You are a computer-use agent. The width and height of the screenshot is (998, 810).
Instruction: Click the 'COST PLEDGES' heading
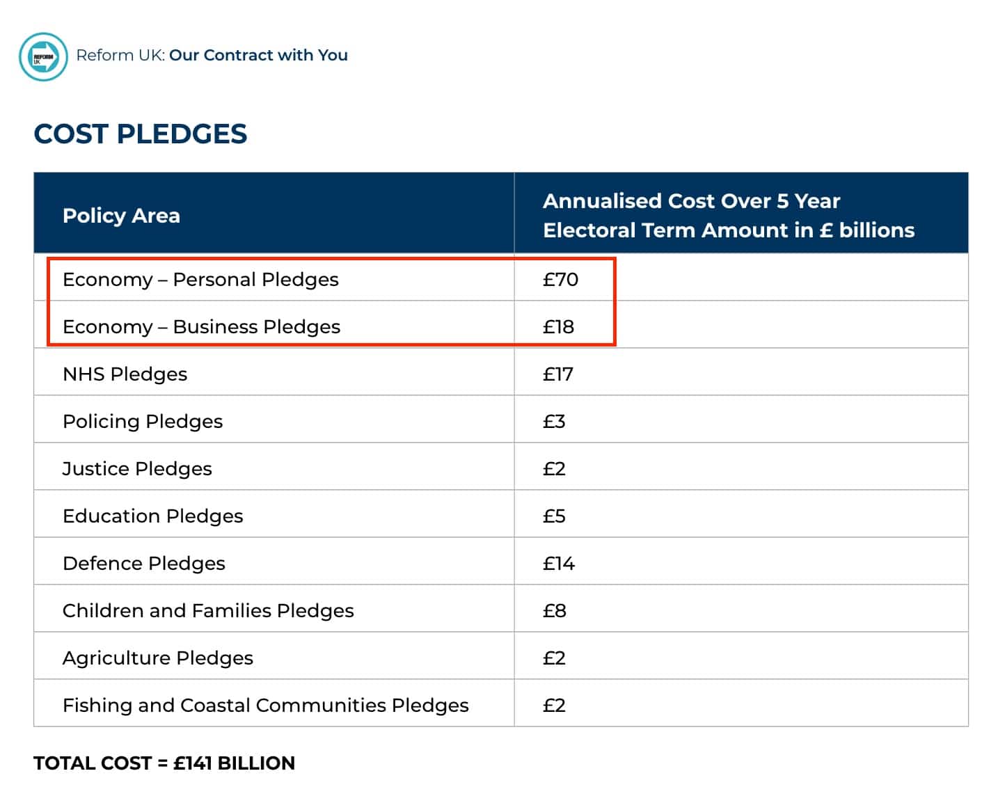coord(140,134)
